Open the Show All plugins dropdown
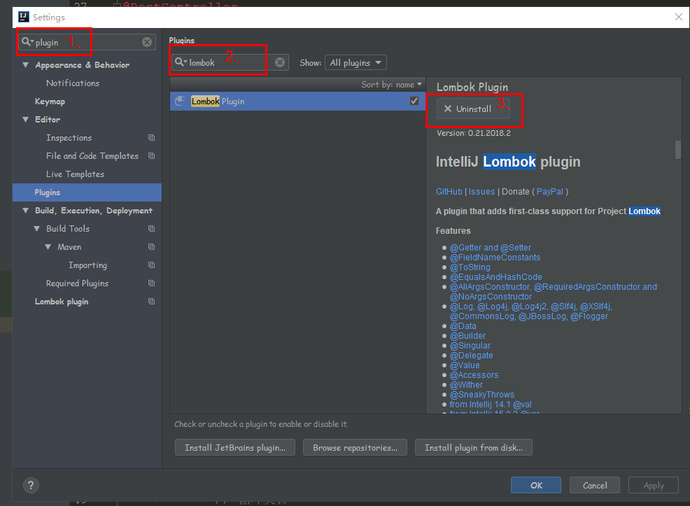Image resolution: width=690 pixels, height=506 pixels. [355, 62]
